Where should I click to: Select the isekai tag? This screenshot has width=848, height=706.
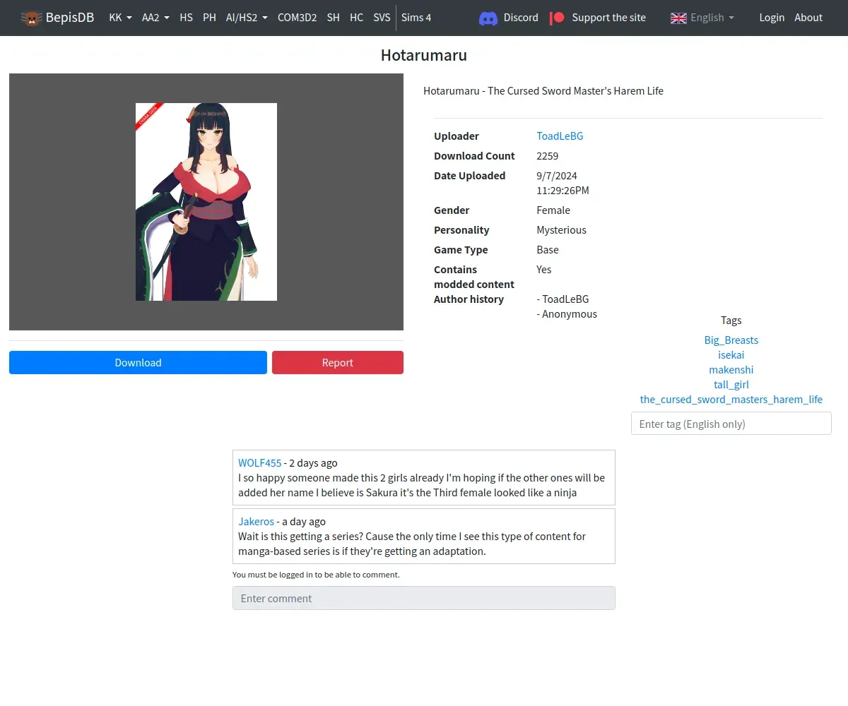coord(731,355)
